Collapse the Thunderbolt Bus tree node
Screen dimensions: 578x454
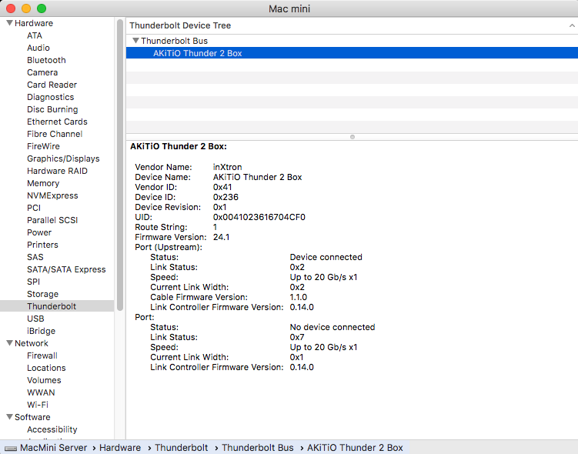coord(135,41)
